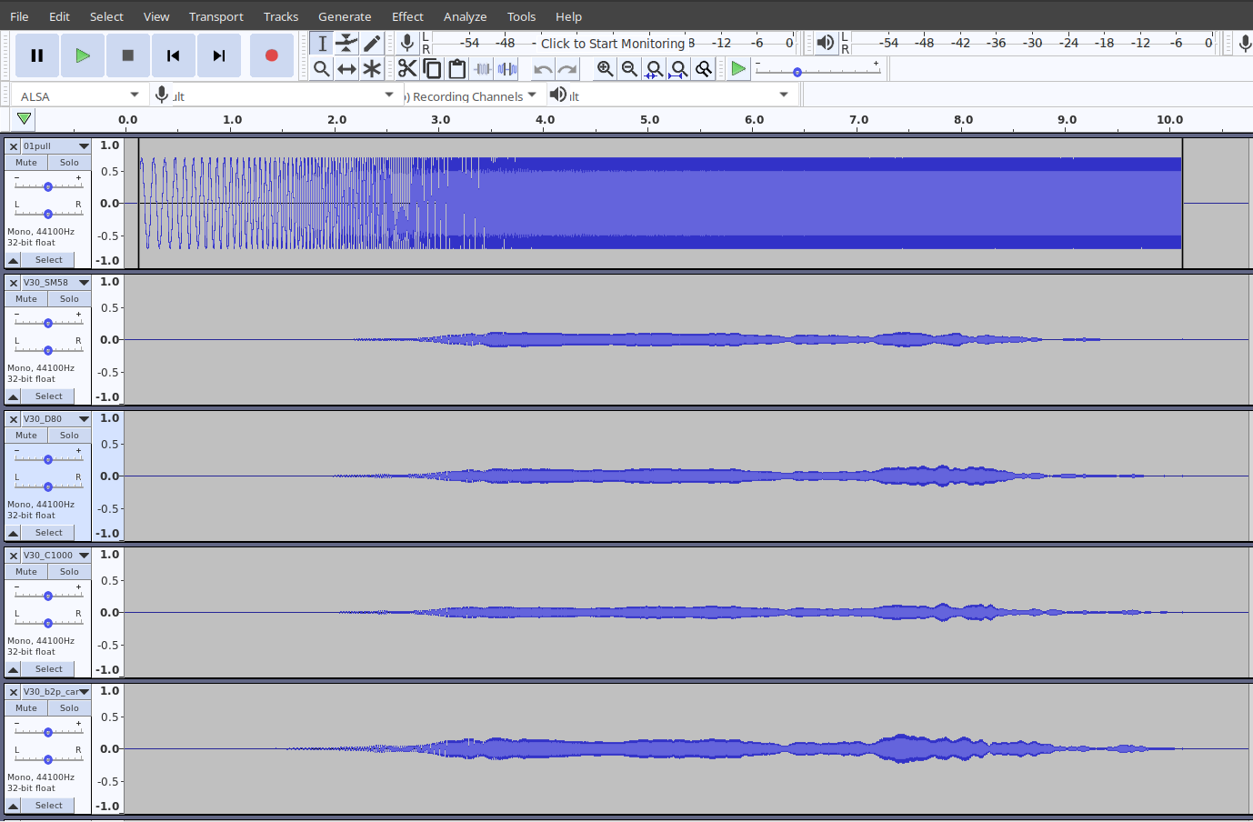This screenshot has width=1253, height=822.
Task: Click the Cut scissors icon
Action: (x=407, y=68)
